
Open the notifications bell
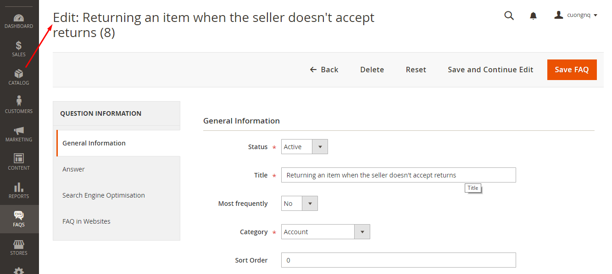pos(533,16)
